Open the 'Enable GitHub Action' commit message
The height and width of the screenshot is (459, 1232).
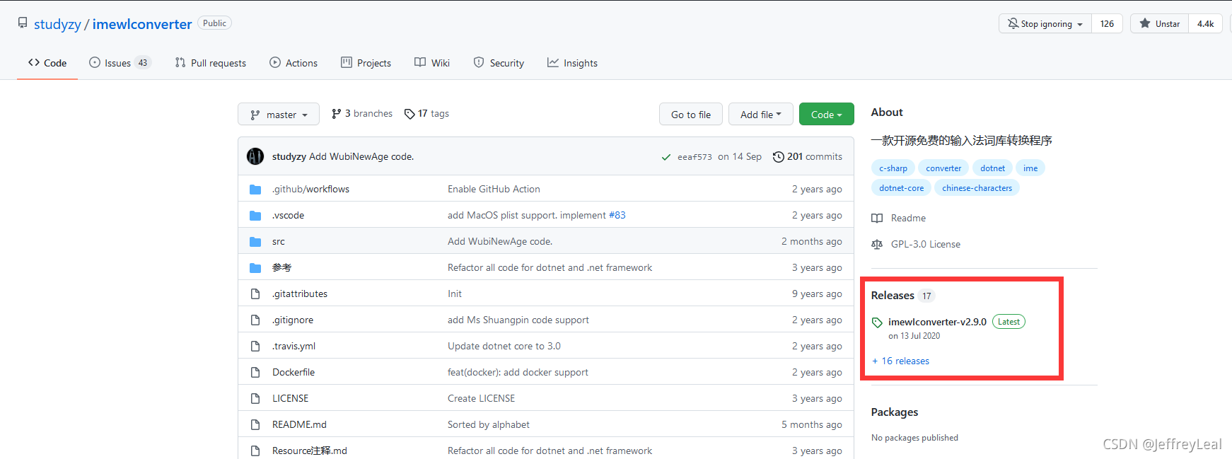tap(494, 189)
